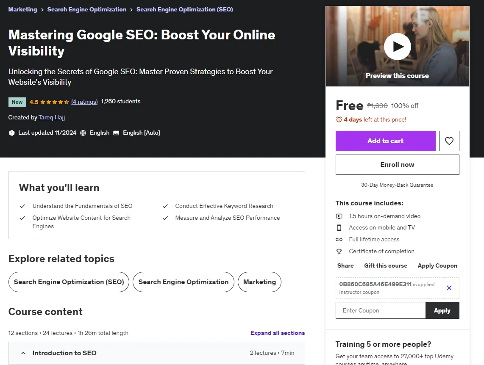Open Search Engine Optimization breadcrumb link
Viewport: 484px width, 365px height.
click(x=87, y=9)
